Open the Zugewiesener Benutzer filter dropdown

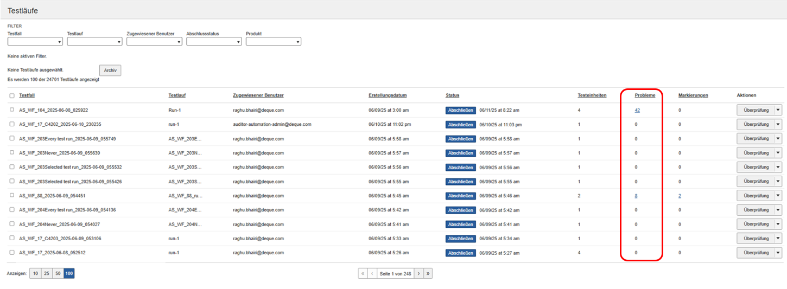point(154,42)
